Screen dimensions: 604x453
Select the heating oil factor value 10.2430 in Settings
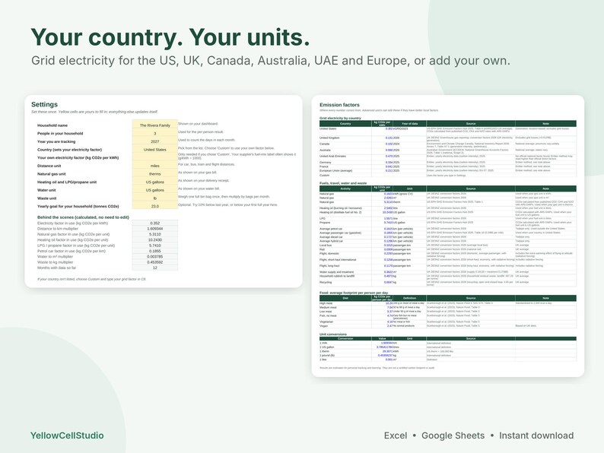(155, 239)
